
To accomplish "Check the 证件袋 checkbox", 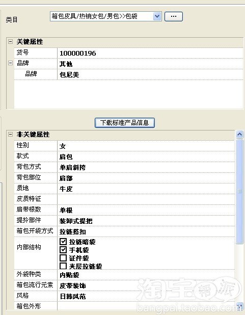I will tap(63, 258).
